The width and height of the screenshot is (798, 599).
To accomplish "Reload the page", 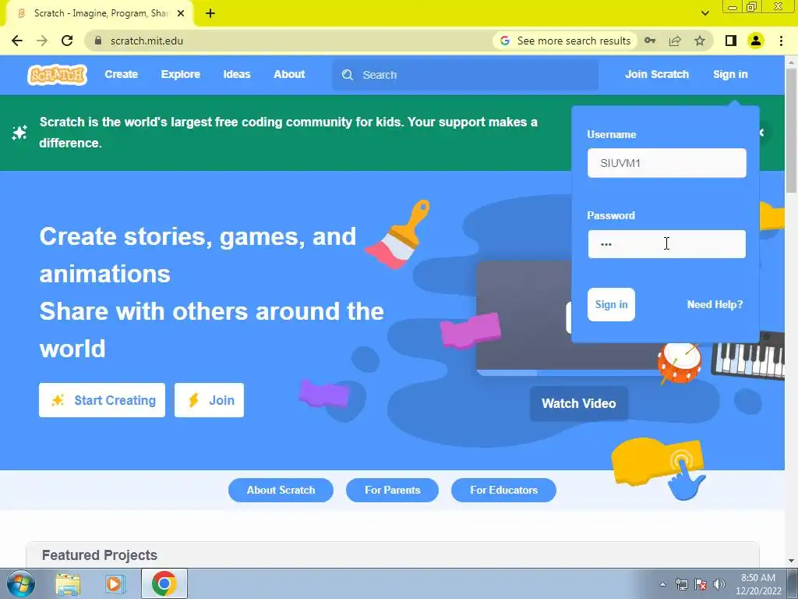I will pyautogui.click(x=67, y=41).
